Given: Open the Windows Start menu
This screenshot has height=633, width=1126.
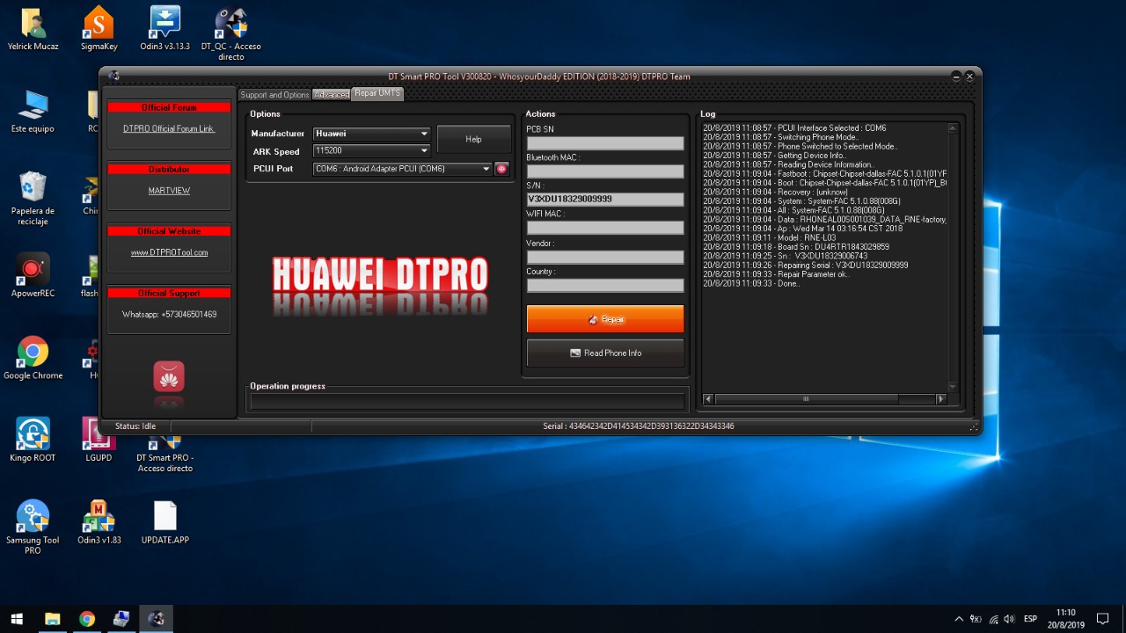Looking at the screenshot, I should [17, 619].
